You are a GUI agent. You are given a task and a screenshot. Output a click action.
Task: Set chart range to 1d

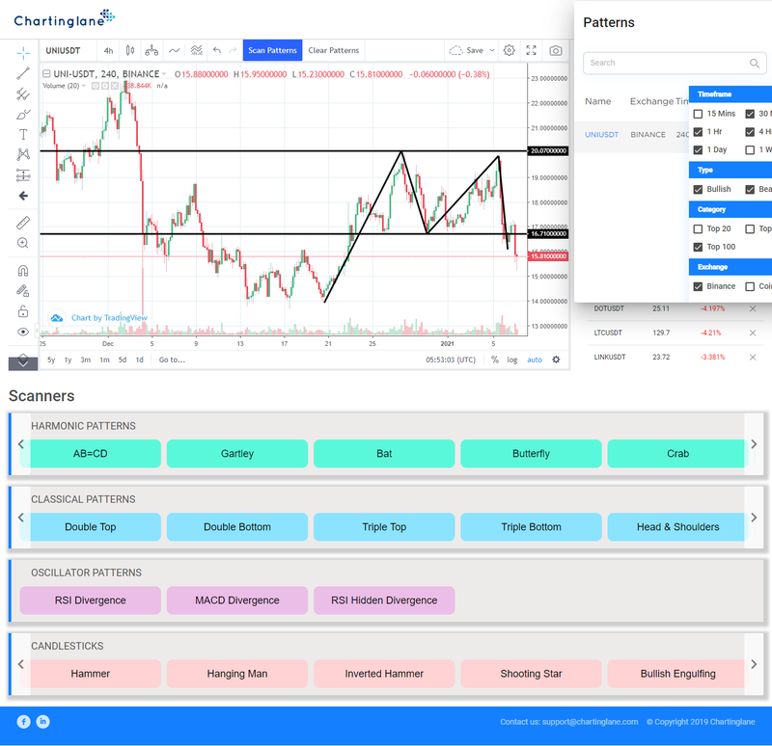140,360
